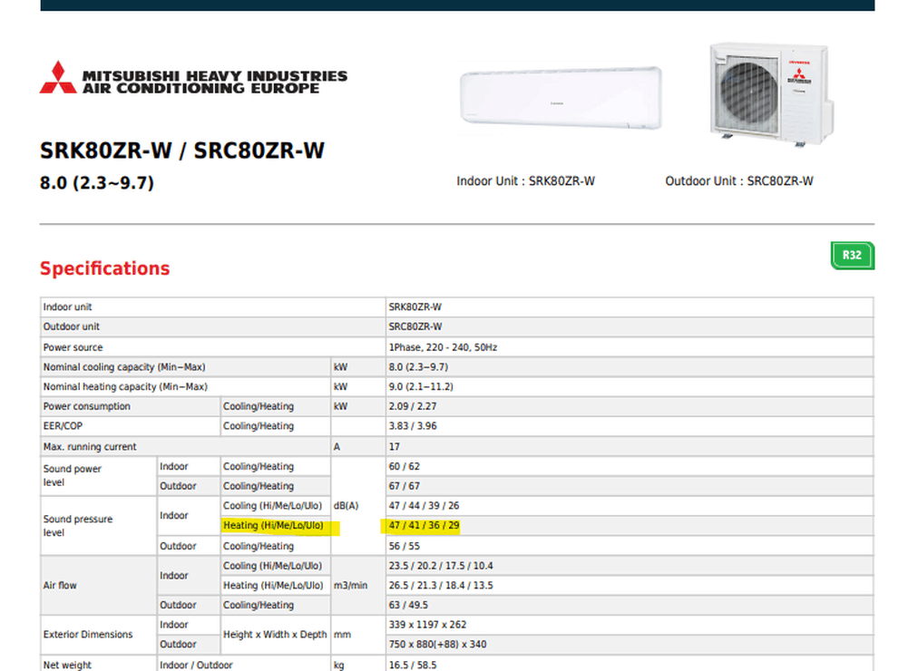Screen dimensions: 908x671
Task: Click the "Power source" row label
Action: click(73, 347)
